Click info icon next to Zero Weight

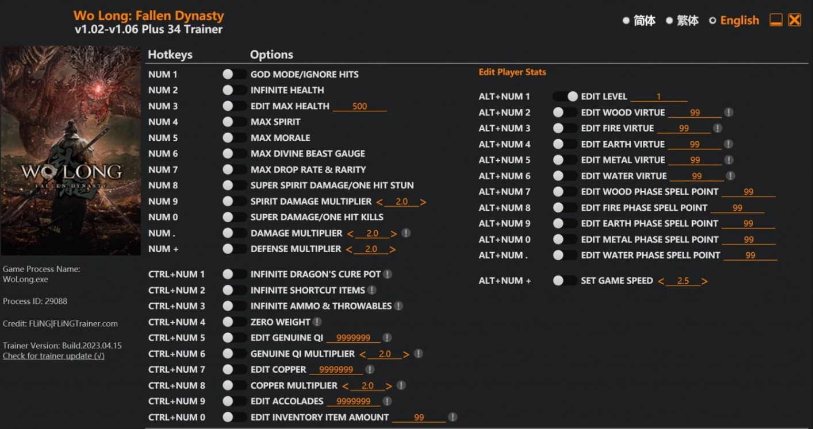(x=317, y=322)
